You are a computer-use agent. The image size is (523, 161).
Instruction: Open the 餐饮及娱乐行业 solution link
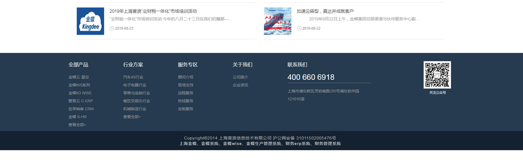coord(137,101)
